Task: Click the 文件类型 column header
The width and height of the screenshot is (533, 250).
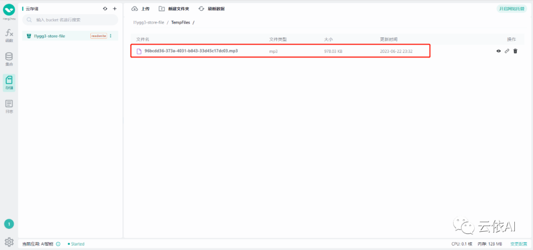Action: click(278, 39)
